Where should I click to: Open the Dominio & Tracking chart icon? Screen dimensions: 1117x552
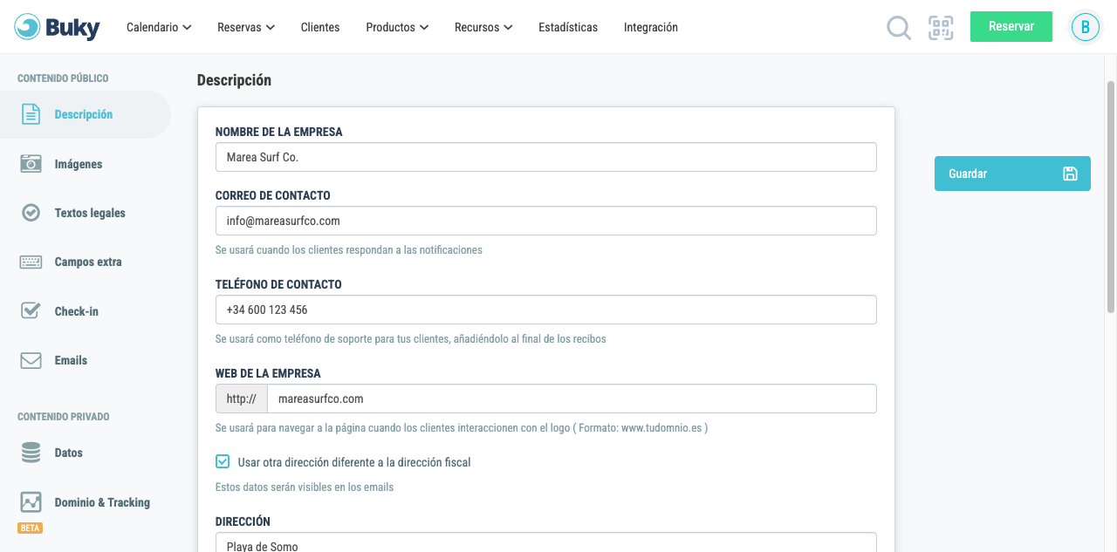coord(31,502)
